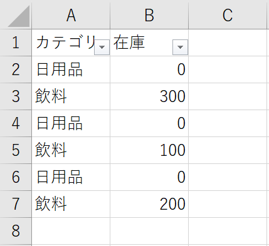269x246 pixels.
Task: Select column A header
Action: point(71,14)
